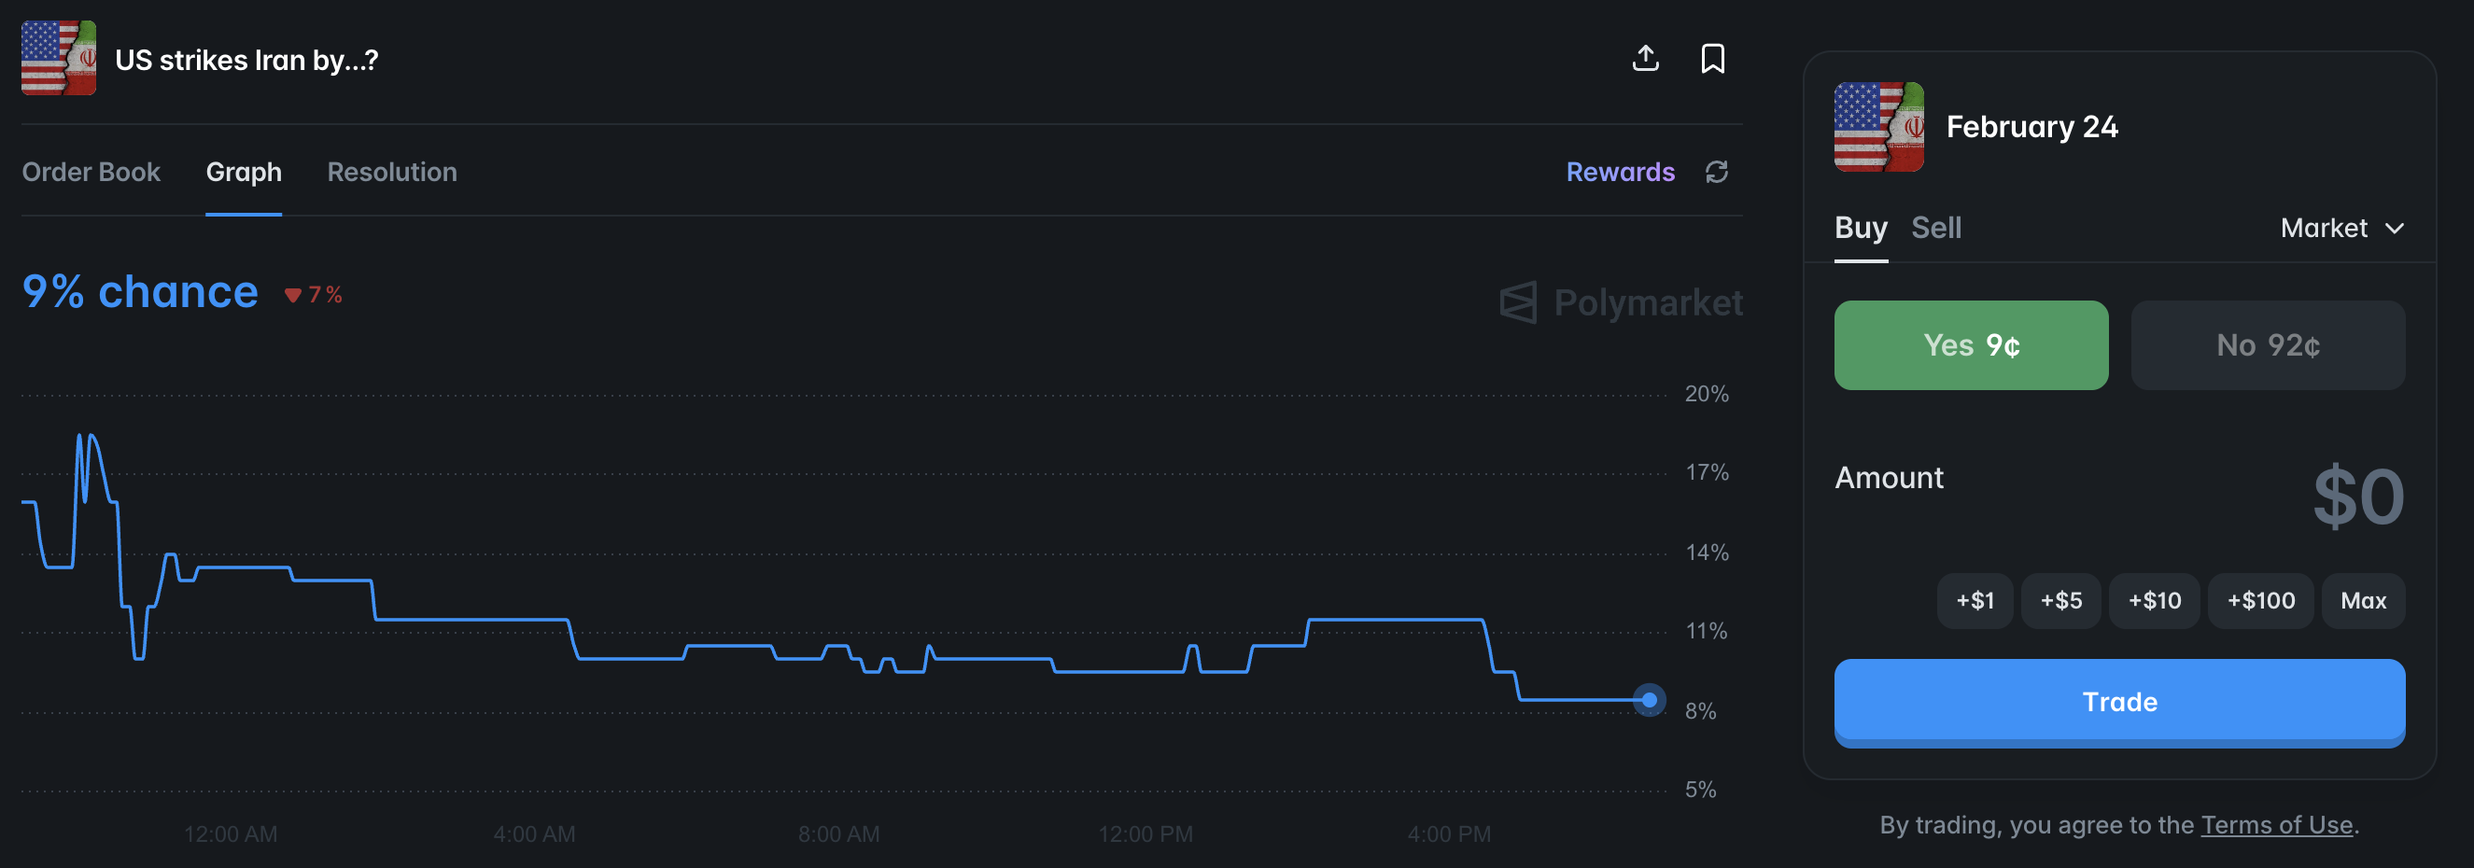The height and width of the screenshot is (868, 2474).
Task: Open the Market order type dropdown
Action: [x=2341, y=228]
